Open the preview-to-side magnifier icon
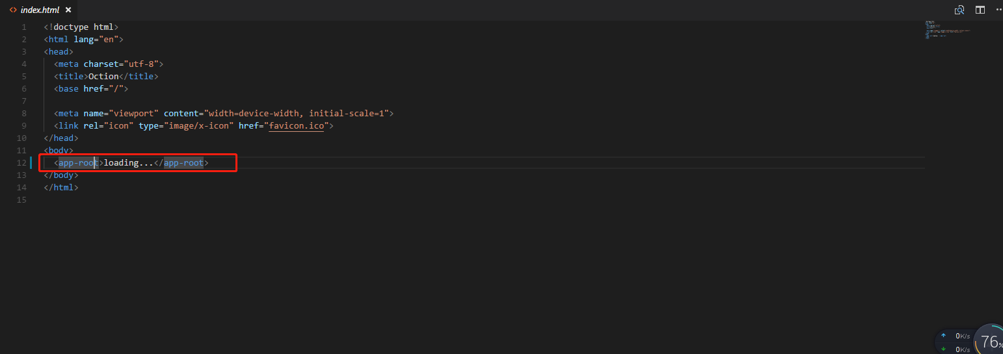Screen dimensions: 1003x354 tap(959, 10)
